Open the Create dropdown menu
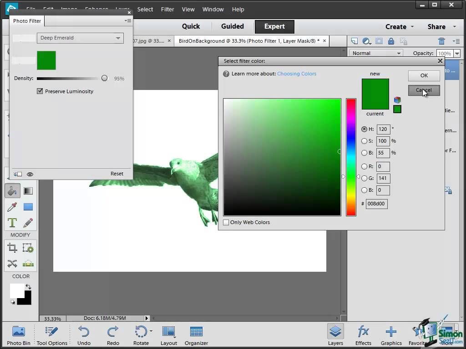Viewport: 466px width, 349px height. click(399, 27)
